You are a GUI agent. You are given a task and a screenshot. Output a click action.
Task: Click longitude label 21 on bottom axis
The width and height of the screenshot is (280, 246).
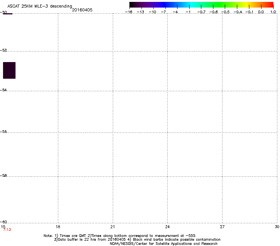(x=112, y=227)
